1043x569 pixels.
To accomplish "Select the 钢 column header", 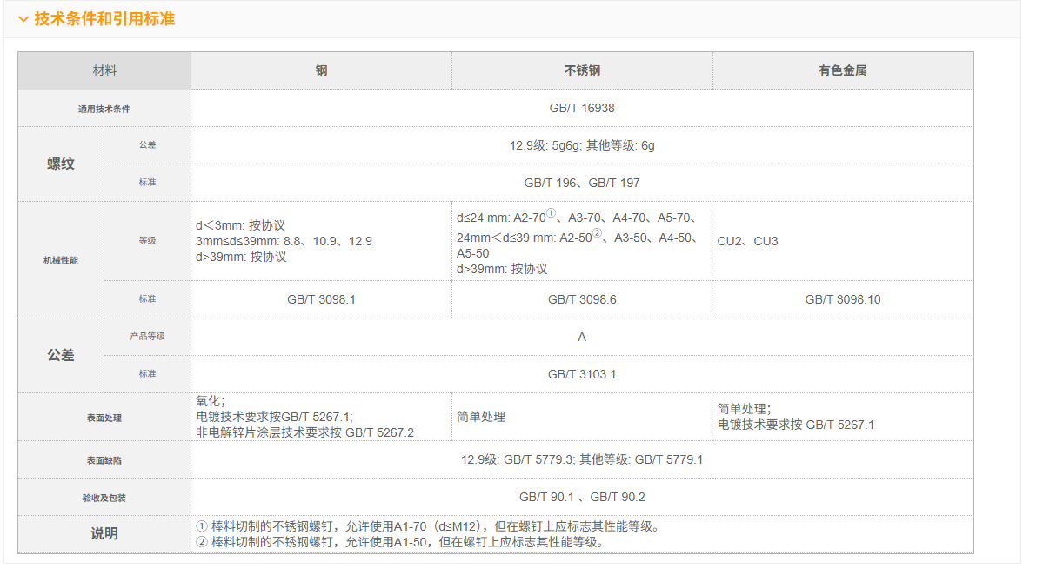I will pos(321,70).
